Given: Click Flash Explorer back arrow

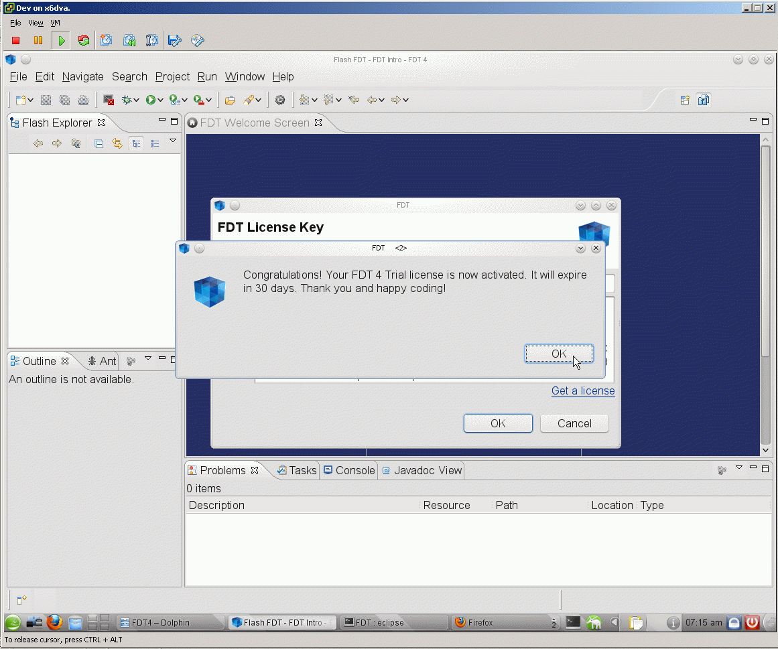Looking at the screenshot, I should (38, 144).
